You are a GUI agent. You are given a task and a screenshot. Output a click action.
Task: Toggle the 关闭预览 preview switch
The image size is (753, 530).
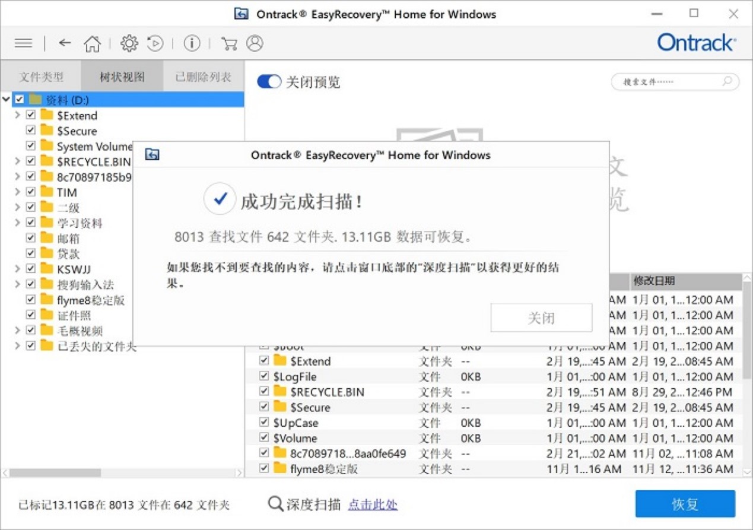tap(269, 82)
